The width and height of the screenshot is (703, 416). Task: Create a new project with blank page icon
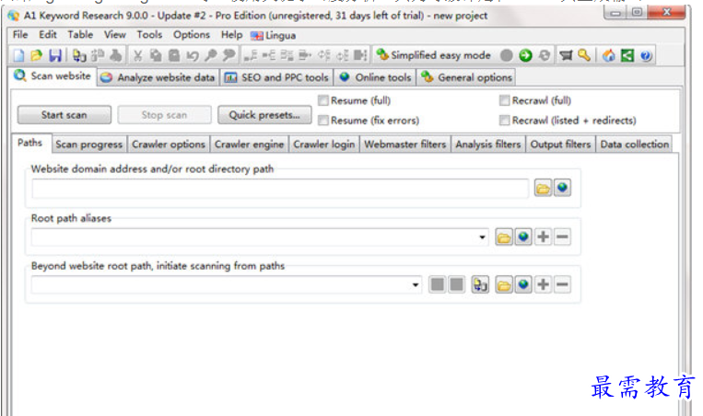(x=18, y=55)
